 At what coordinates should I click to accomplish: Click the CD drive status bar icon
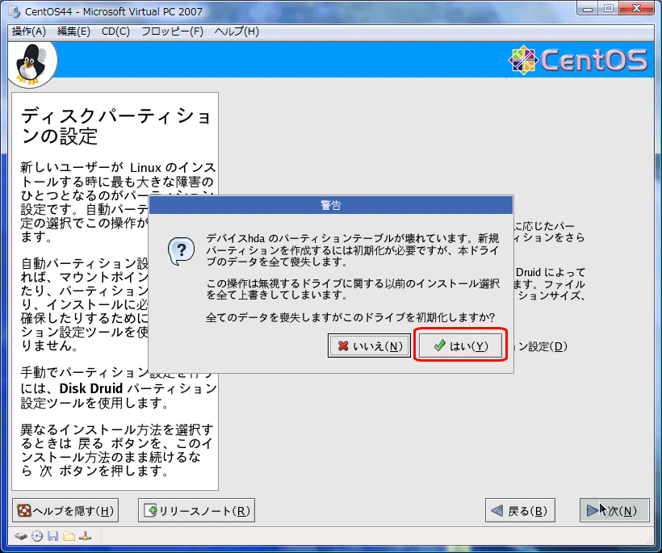pyautogui.click(x=37, y=537)
